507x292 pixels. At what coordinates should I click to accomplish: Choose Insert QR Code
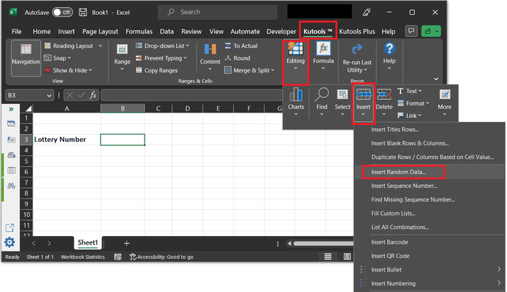pos(430,256)
